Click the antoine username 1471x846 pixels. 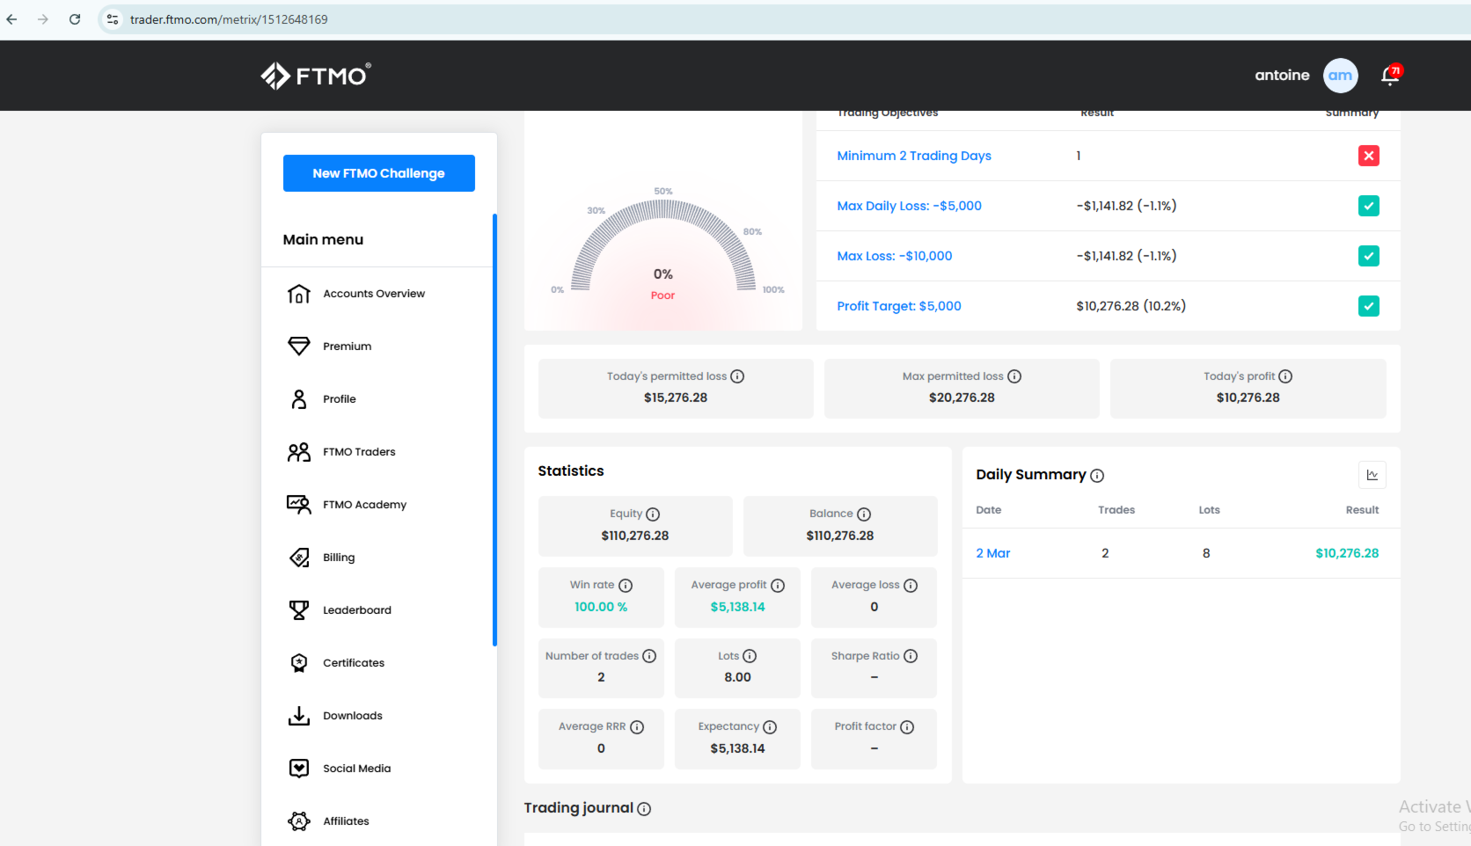point(1282,76)
